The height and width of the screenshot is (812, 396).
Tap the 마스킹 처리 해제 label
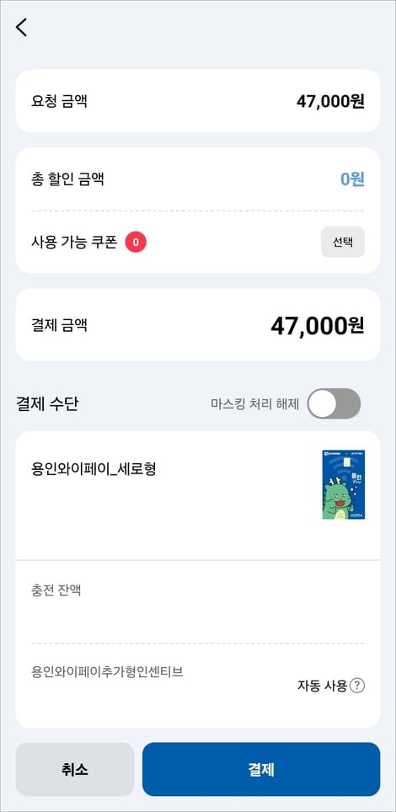pyautogui.click(x=255, y=404)
